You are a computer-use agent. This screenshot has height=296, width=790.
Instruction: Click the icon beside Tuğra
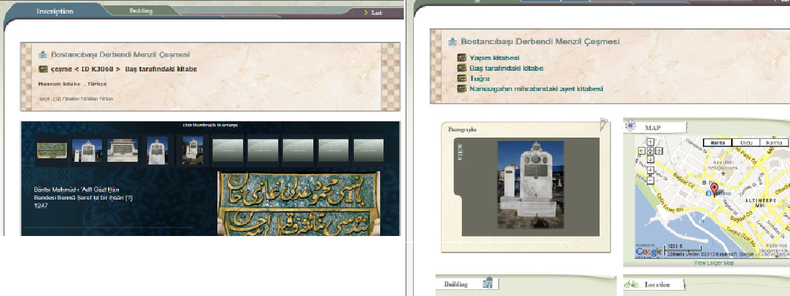(x=462, y=78)
